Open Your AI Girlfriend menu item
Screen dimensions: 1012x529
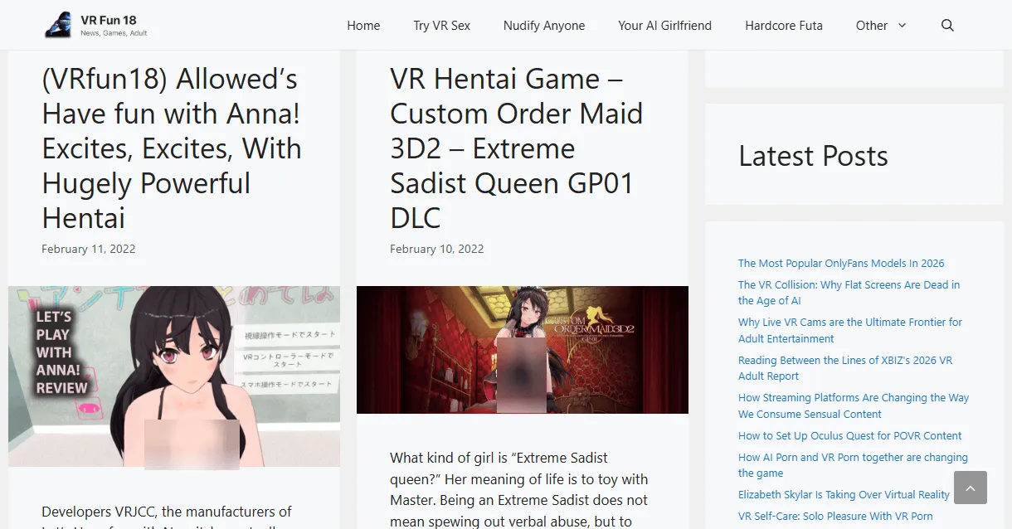click(664, 26)
